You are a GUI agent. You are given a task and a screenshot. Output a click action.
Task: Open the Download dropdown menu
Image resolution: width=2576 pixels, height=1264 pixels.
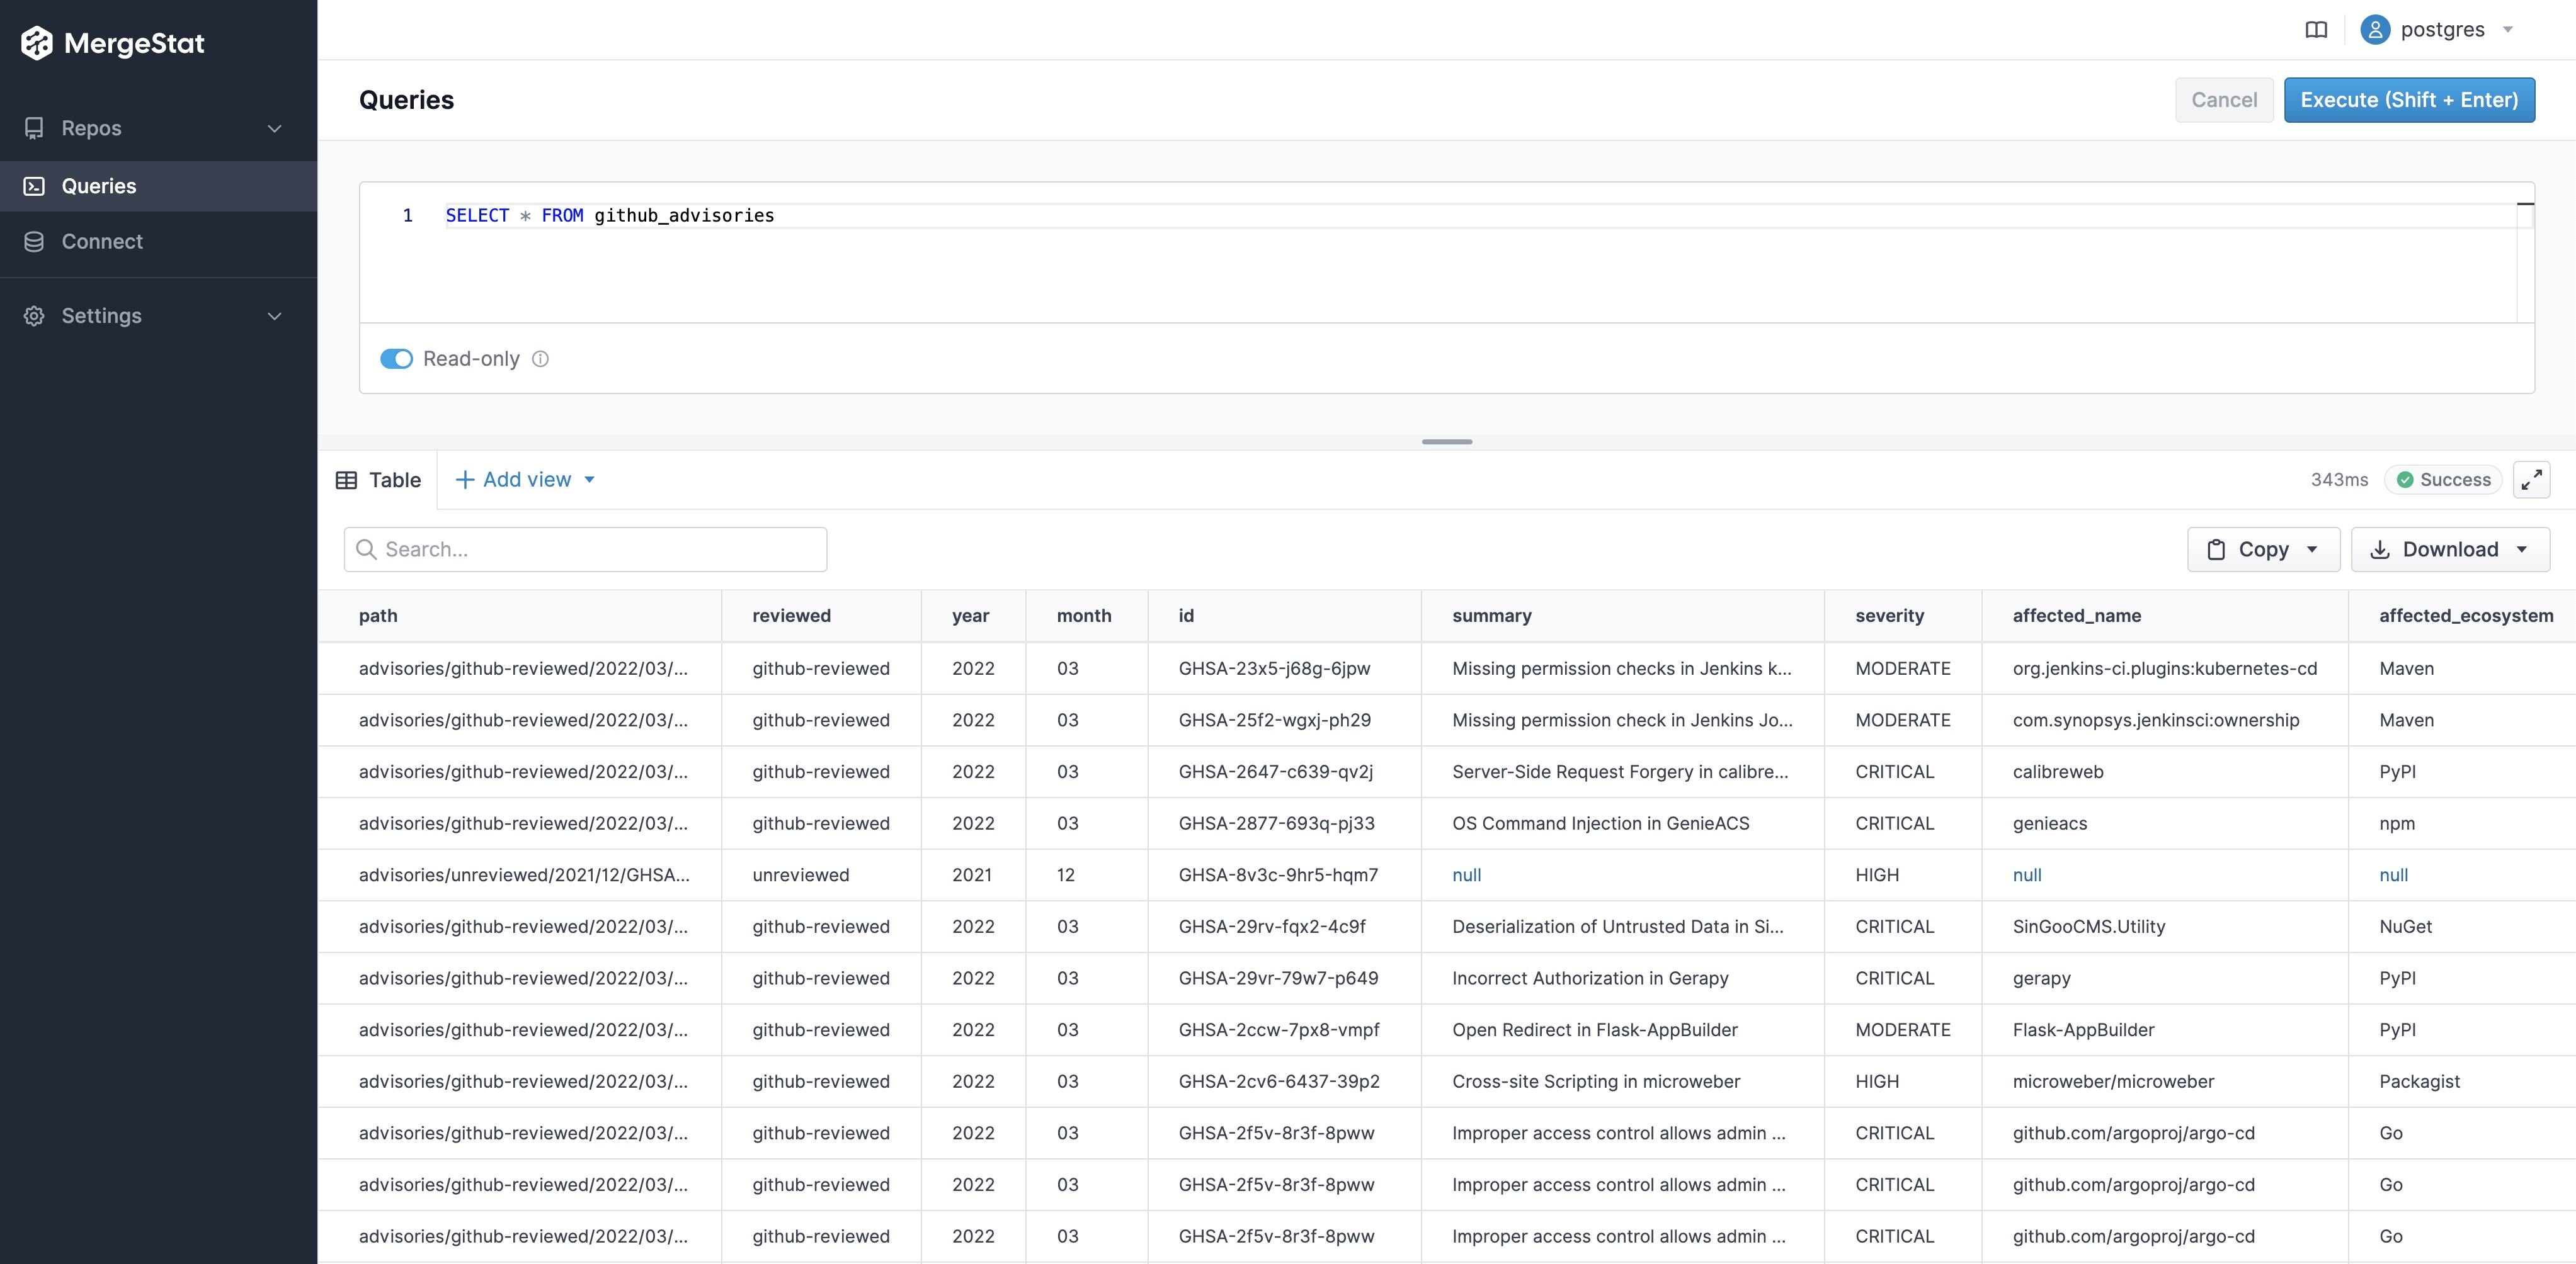coord(2450,550)
